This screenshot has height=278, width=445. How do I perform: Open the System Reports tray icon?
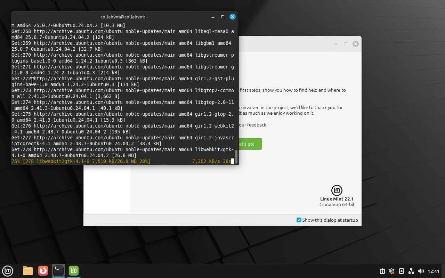click(x=382, y=271)
